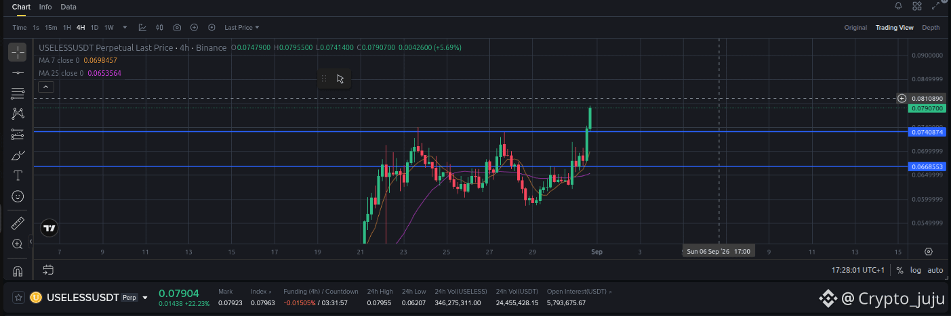Image resolution: width=951 pixels, height=316 pixels.
Task: Switch to Original chart view
Action: [x=855, y=28]
